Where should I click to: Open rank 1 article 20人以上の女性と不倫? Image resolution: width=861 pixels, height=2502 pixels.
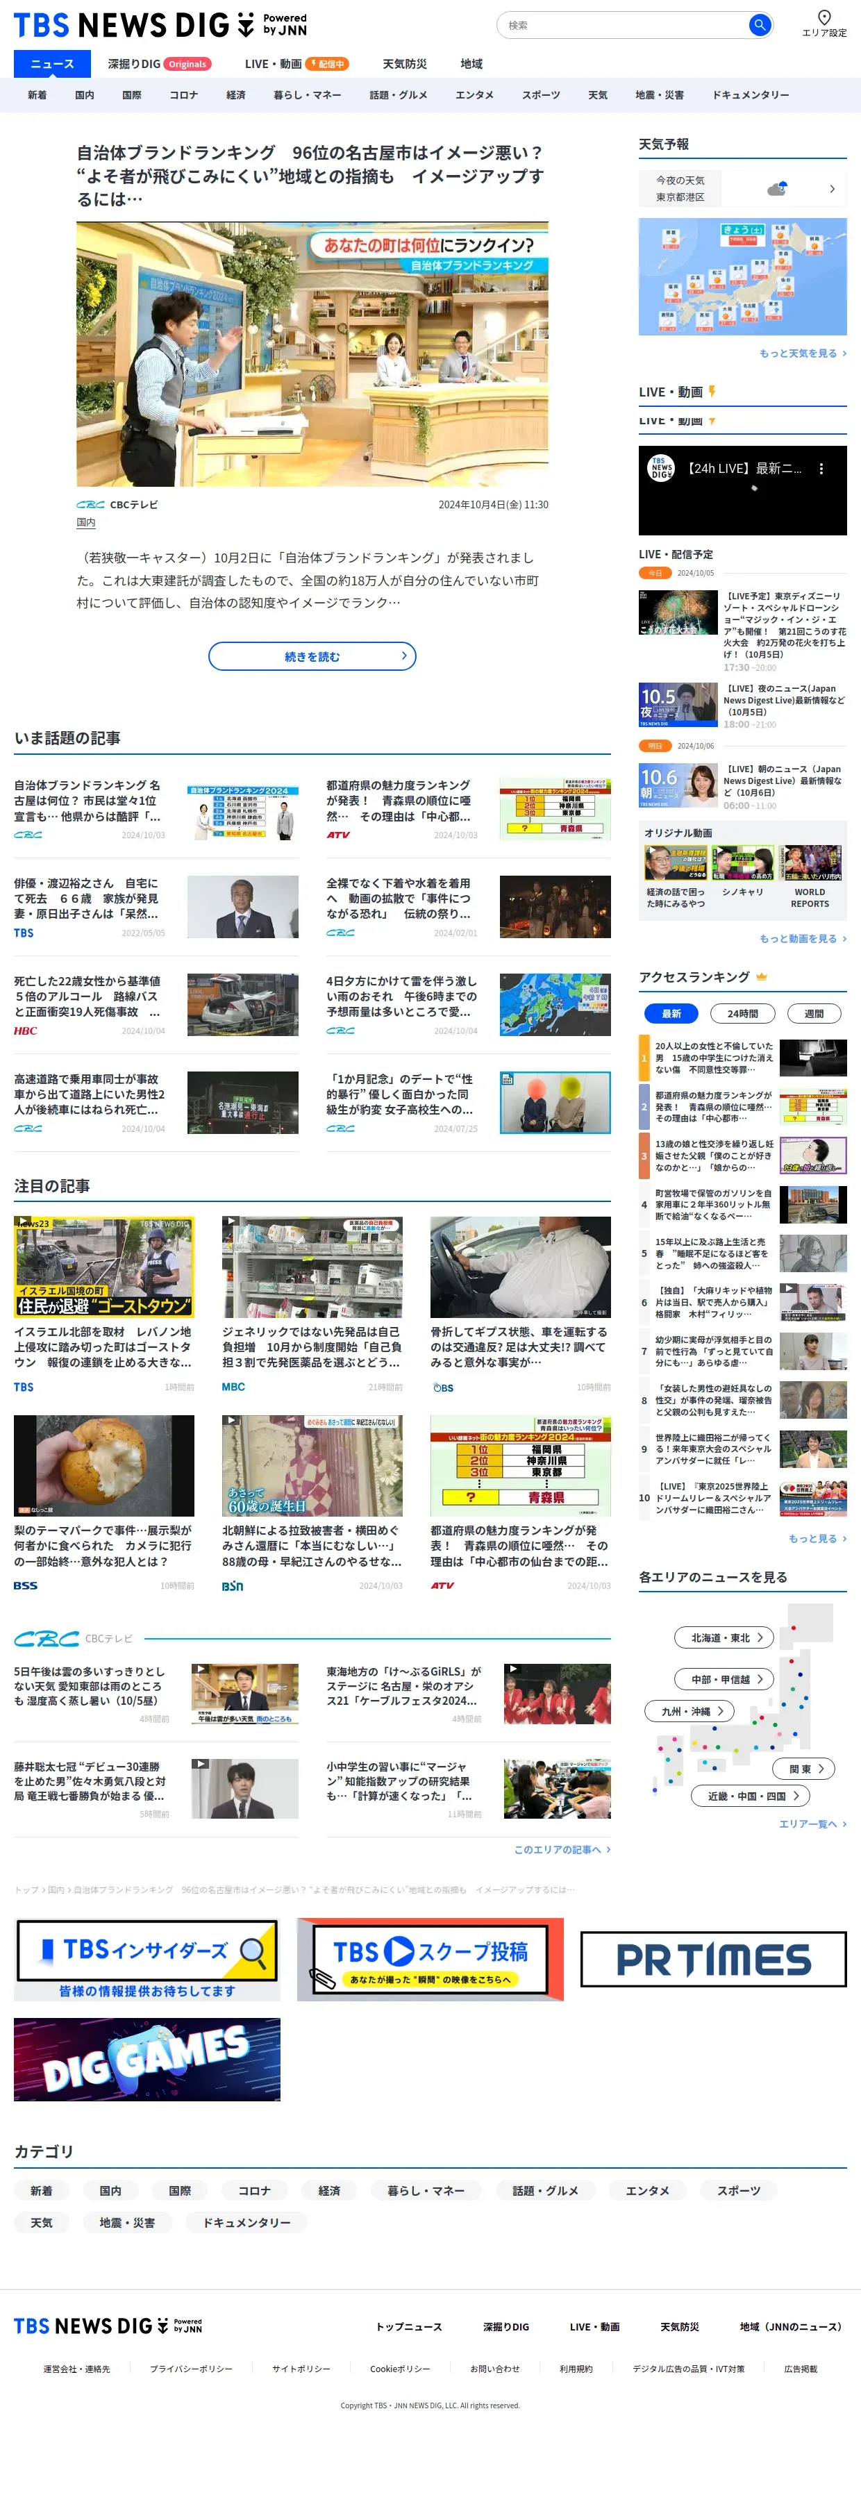(x=742, y=1058)
